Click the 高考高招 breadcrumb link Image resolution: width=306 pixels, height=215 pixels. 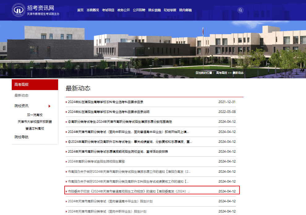(221, 73)
